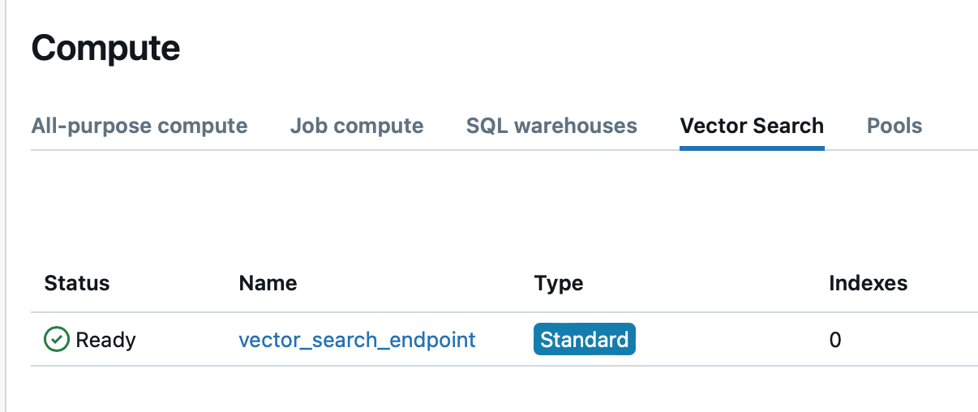Viewport: 978px width, 412px height.
Task: Switch to the Pools tab
Action: 894,127
